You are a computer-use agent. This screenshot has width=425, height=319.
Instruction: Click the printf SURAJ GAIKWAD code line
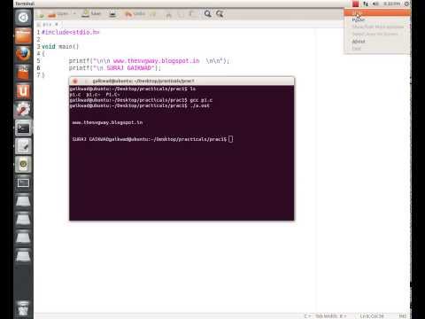(x=114, y=68)
